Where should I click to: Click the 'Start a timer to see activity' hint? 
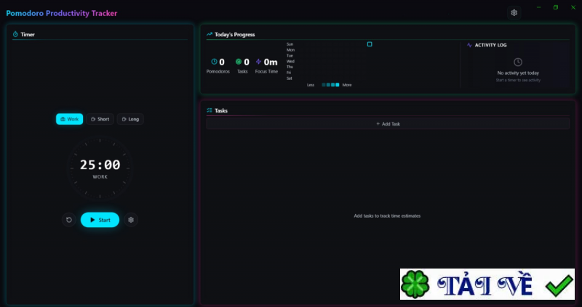tap(518, 80)
